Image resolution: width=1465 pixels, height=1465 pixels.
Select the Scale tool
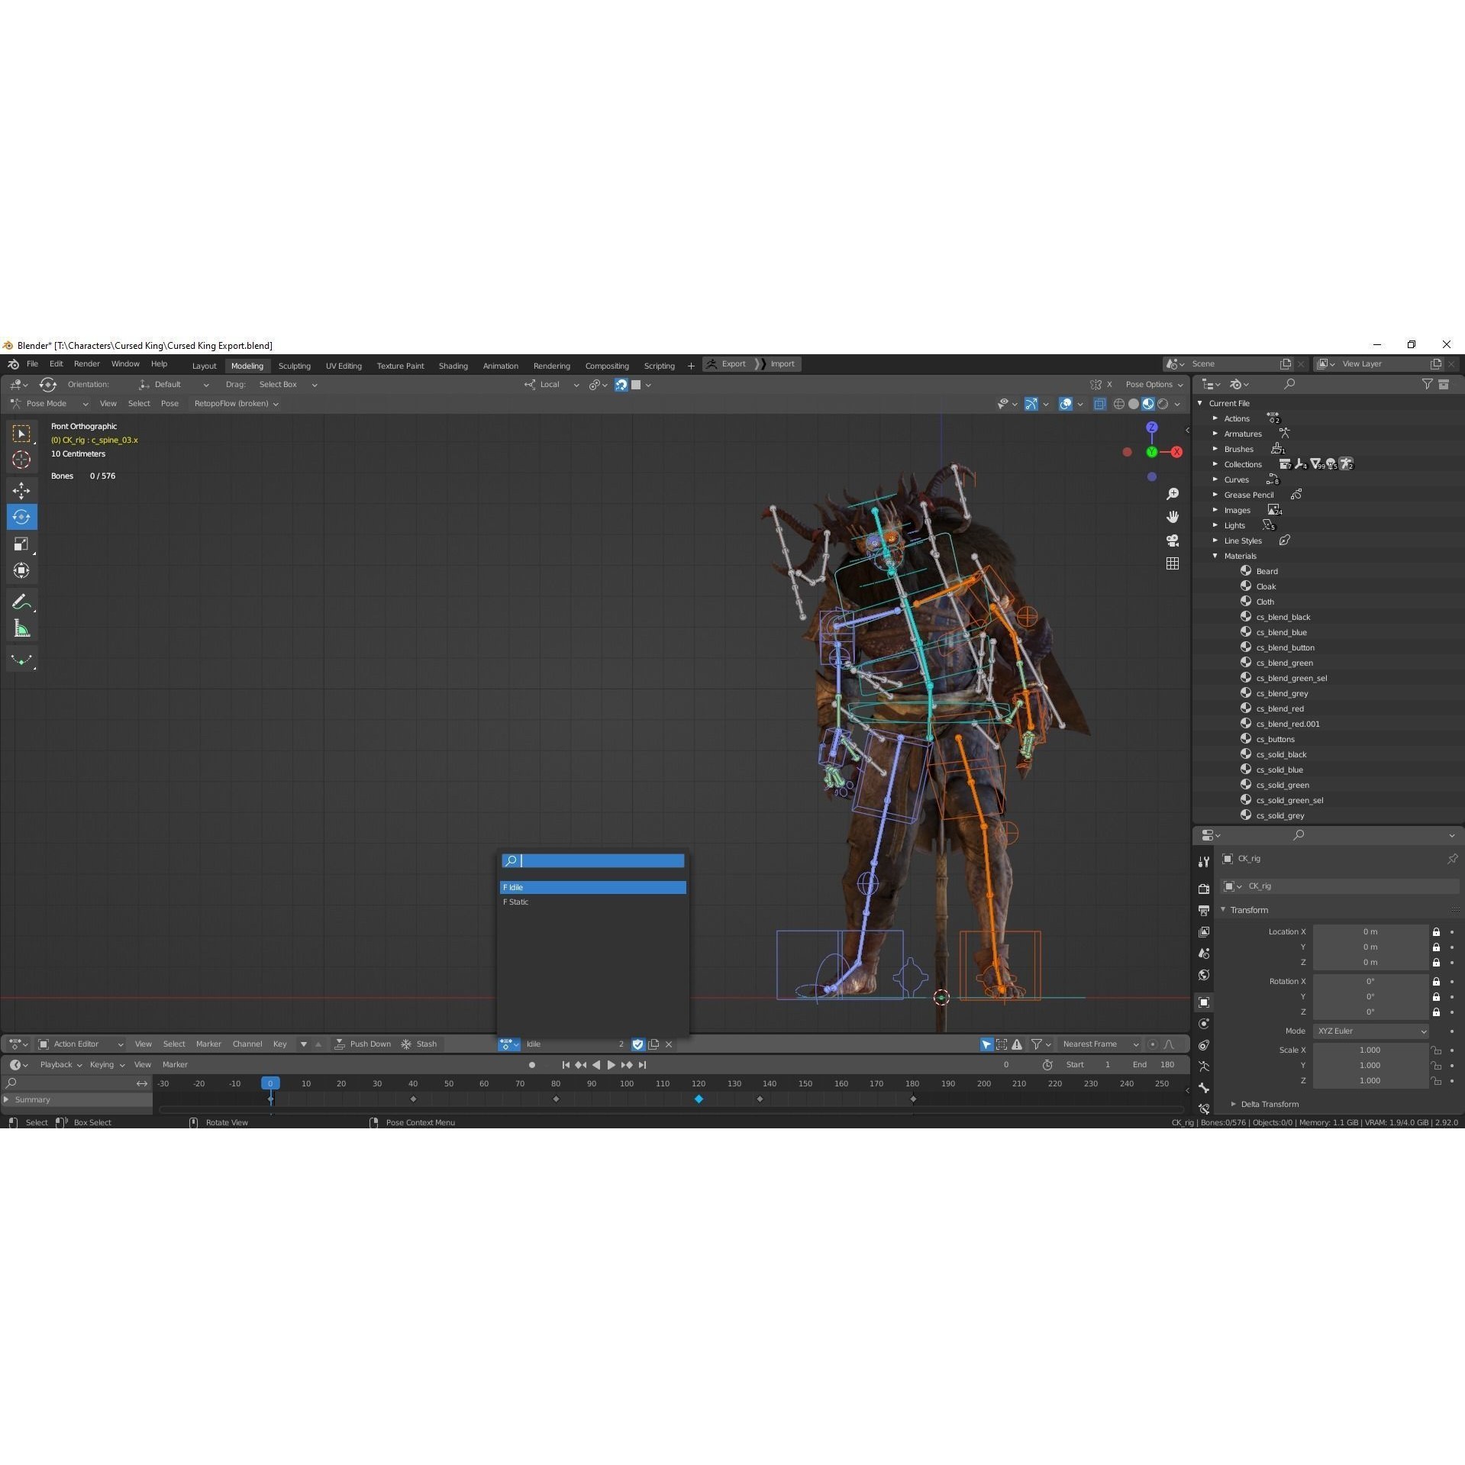tap(21, 544)
